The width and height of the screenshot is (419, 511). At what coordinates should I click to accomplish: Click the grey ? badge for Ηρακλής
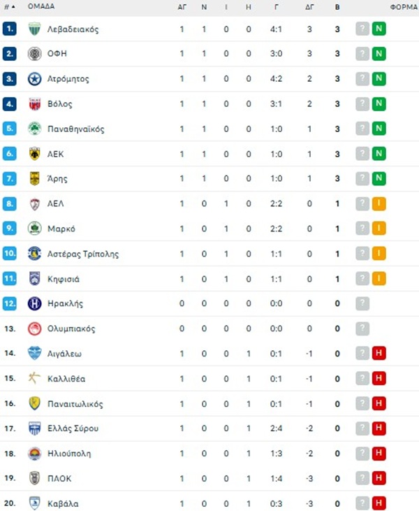(x=362, y=303)
